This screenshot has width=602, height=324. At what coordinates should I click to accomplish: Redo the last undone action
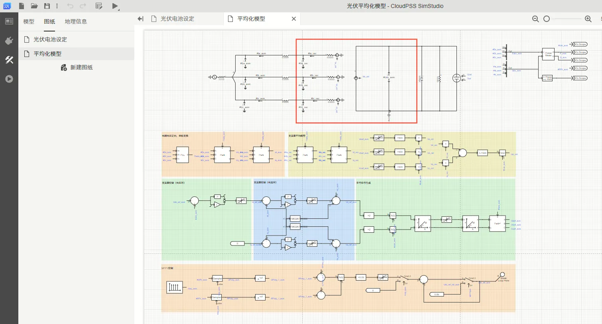tap(83, 6)
